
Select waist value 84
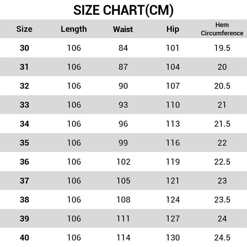click(123, 48)
